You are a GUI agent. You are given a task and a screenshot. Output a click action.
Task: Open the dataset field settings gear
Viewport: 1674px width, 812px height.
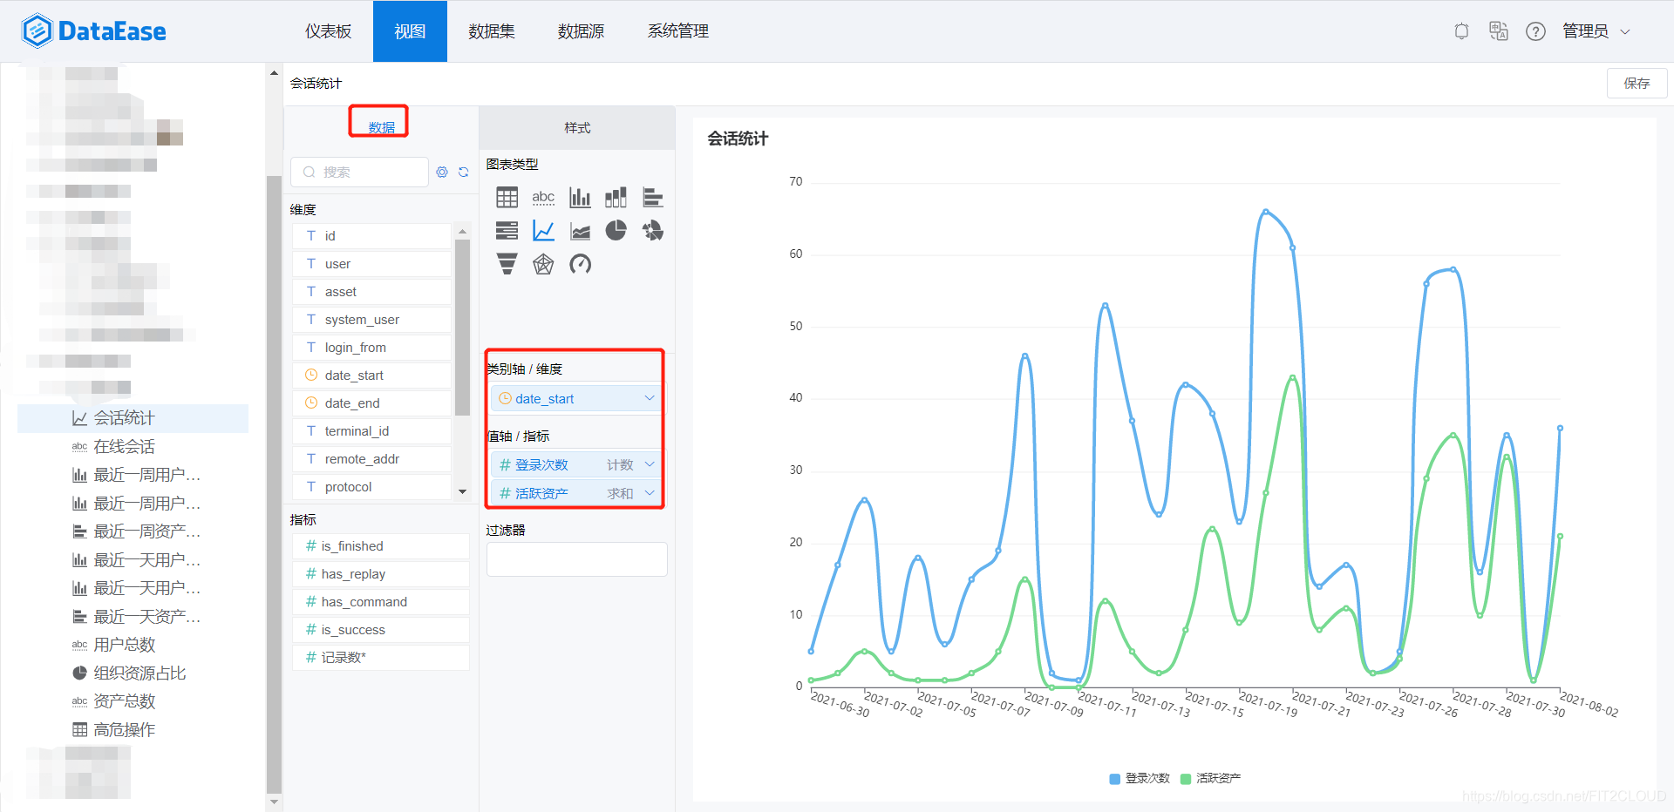pyautogui.click(x=442, y=173)
